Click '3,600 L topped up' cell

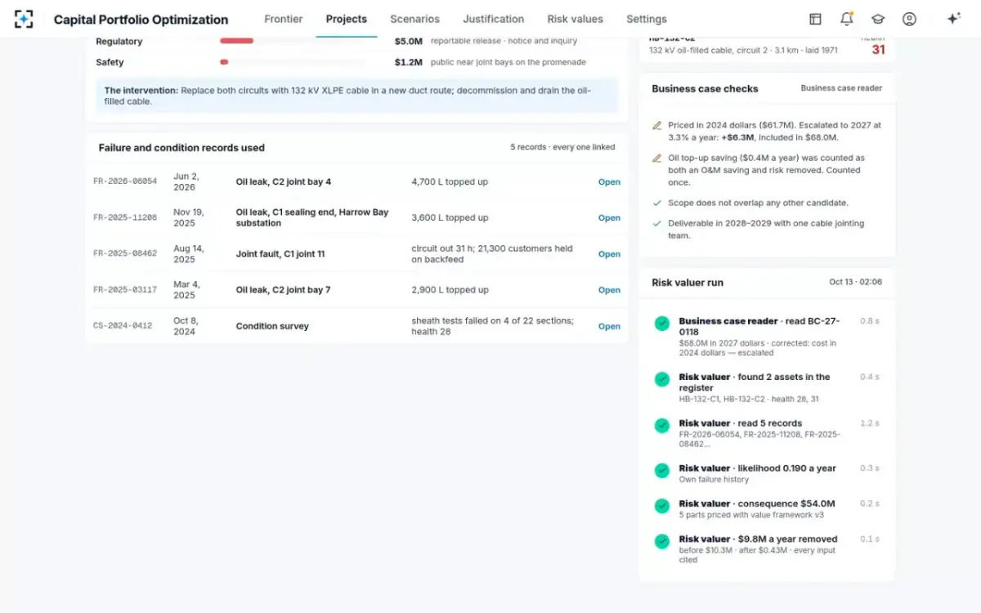(450, 218)
